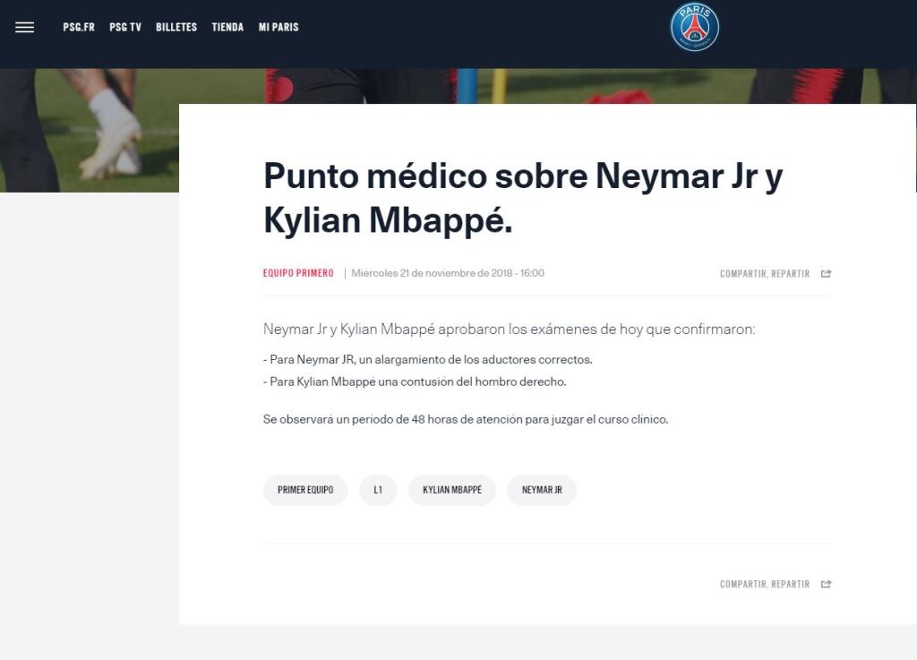Open the KYLIAN MBAPPÉ tag
This screenshot has height=660, width=917.
pyautogui.click(x=452, y=490)
